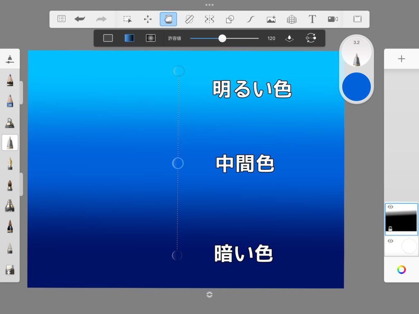The width and height of the screenshot is (419, 314).
Task: Click the tolerance slider knob
Action: (222, 38)
